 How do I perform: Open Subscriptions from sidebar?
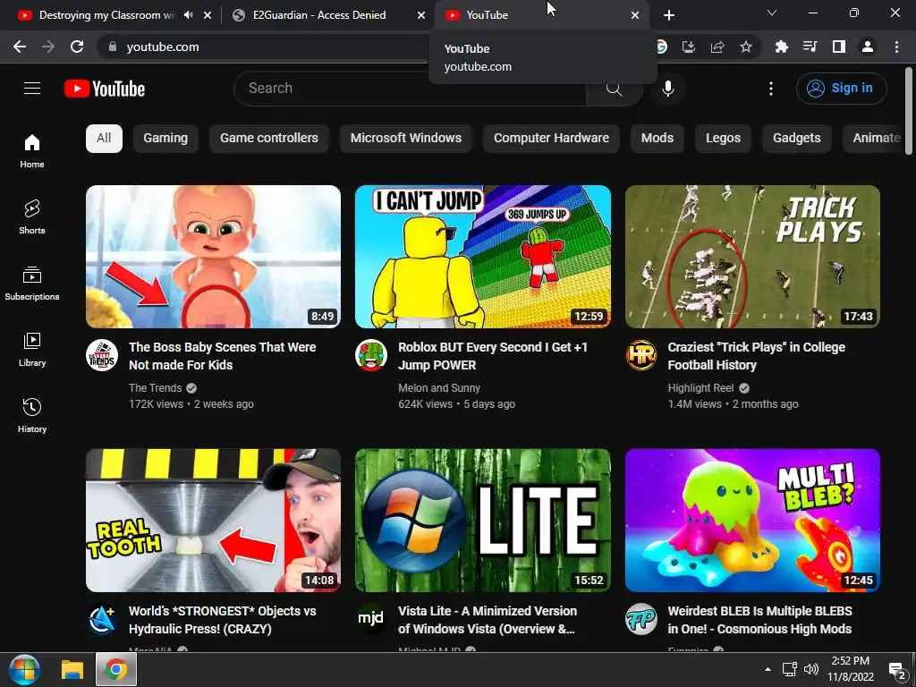click(x=32, y=283)
